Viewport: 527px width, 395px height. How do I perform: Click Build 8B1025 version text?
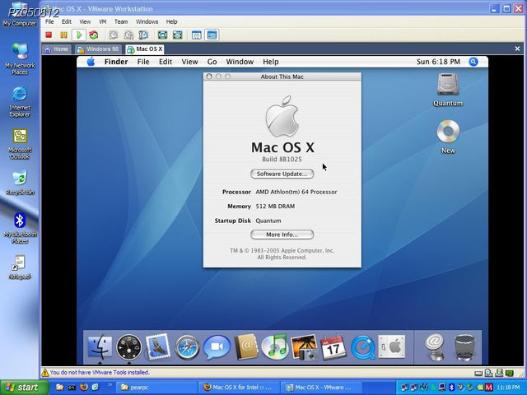click(282, 159)
